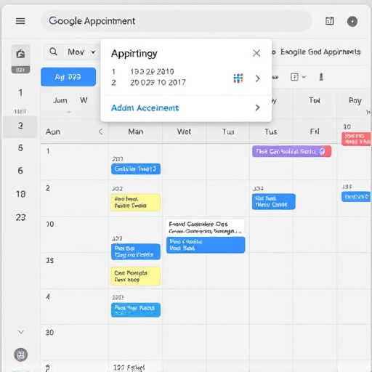Viewport: 372px width, 372px height.
Task: Open the red event under 30
Action: click(x=356, y=139)
